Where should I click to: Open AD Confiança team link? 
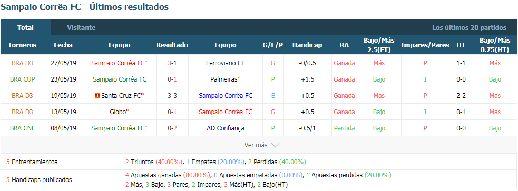(x=226, y=128)
